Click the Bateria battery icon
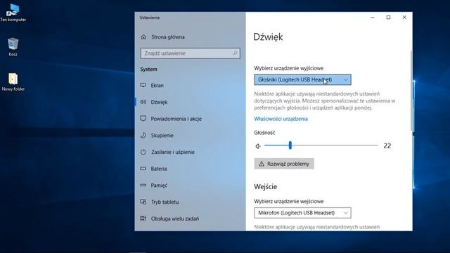The height and width of the screenshot is (253, 450). [143, 169]
